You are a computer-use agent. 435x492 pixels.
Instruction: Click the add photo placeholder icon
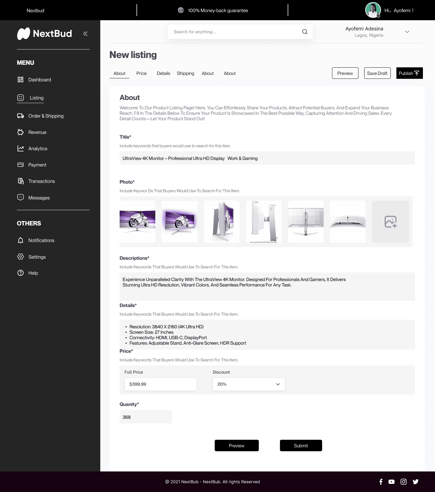[x=391, y=222]
